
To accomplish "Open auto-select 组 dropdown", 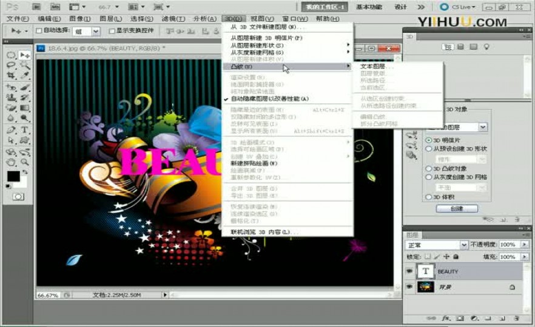I will pos(96,31).
